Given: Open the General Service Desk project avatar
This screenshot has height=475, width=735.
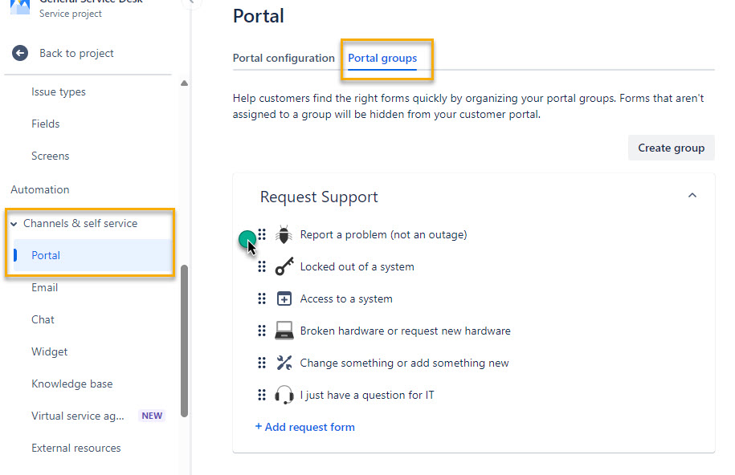Looking at the screenshot, I should point(19,8).
